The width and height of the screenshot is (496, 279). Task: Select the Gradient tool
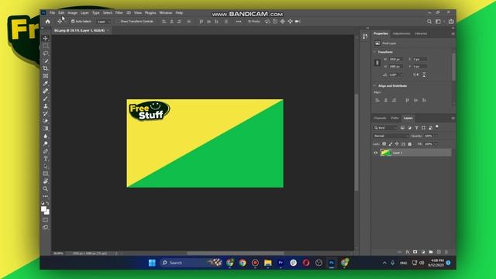[46, 129]
